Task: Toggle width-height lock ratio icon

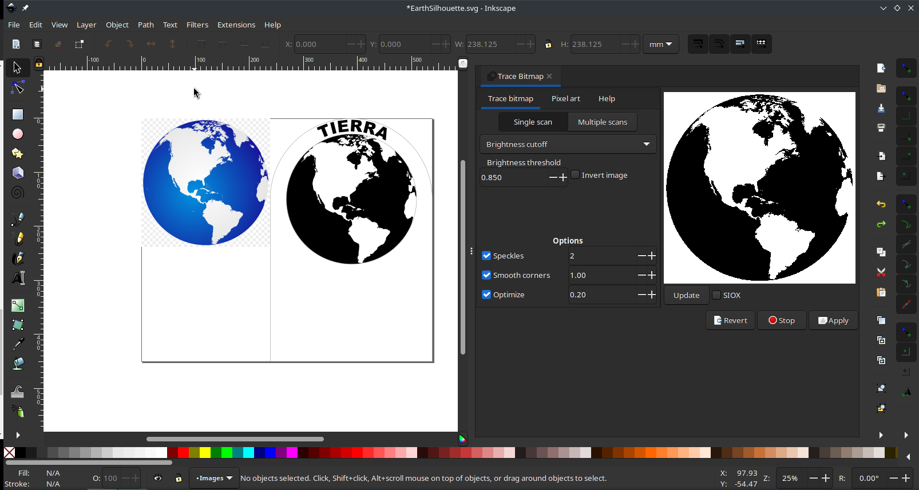Action: (x=548, y=44)
